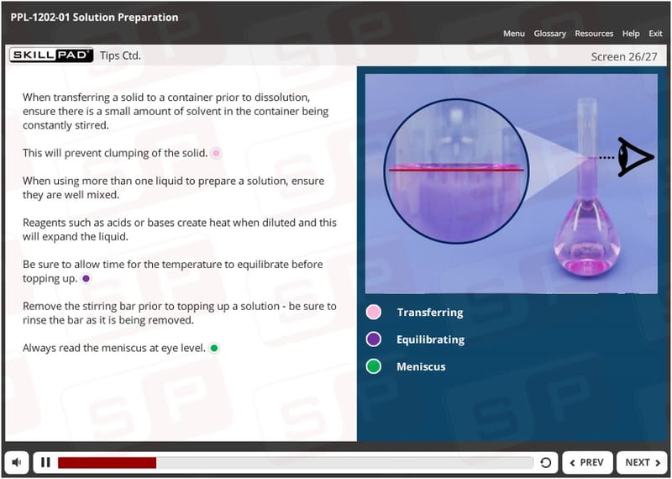
Task: Click the SkillPad logo
Action: pos(51,55)
